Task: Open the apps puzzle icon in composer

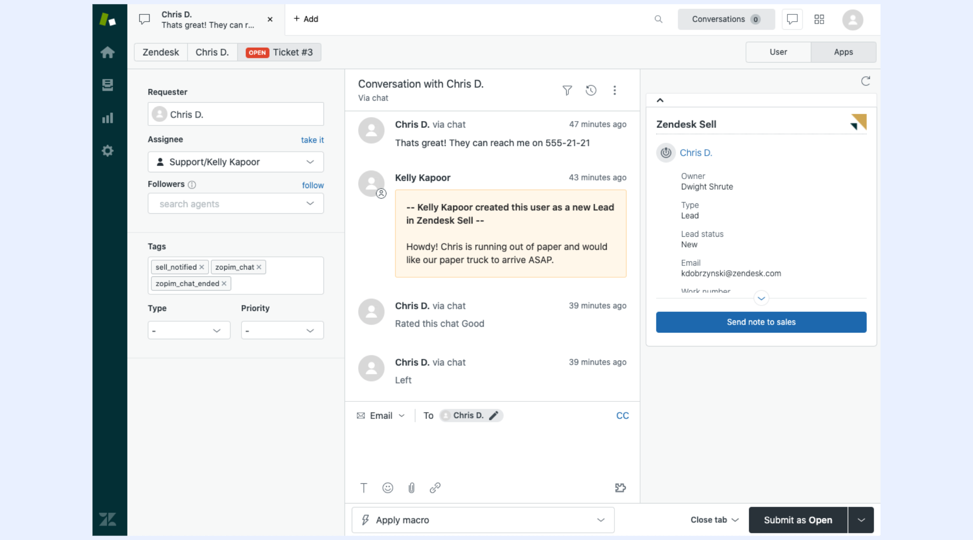Action: (x=621, y=488)
